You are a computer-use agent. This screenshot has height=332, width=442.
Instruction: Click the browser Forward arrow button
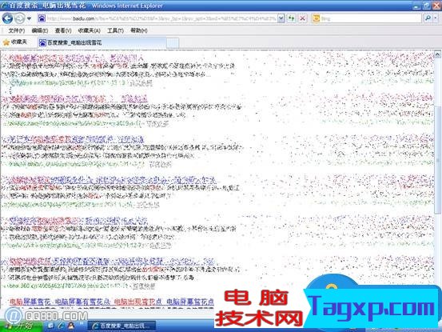click(19, 18)
